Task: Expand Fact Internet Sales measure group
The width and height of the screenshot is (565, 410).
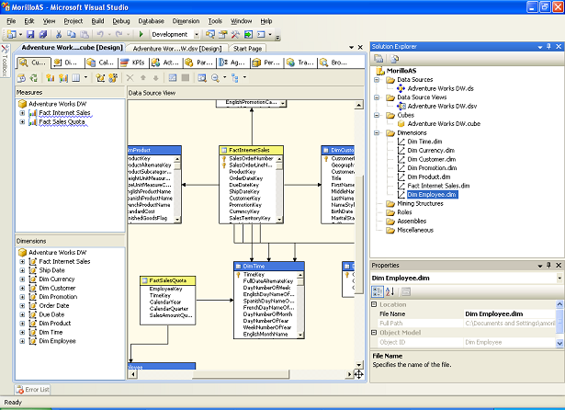Action: pos(22,113)
